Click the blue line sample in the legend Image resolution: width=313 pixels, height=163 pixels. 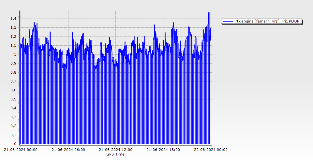[228, 22]
